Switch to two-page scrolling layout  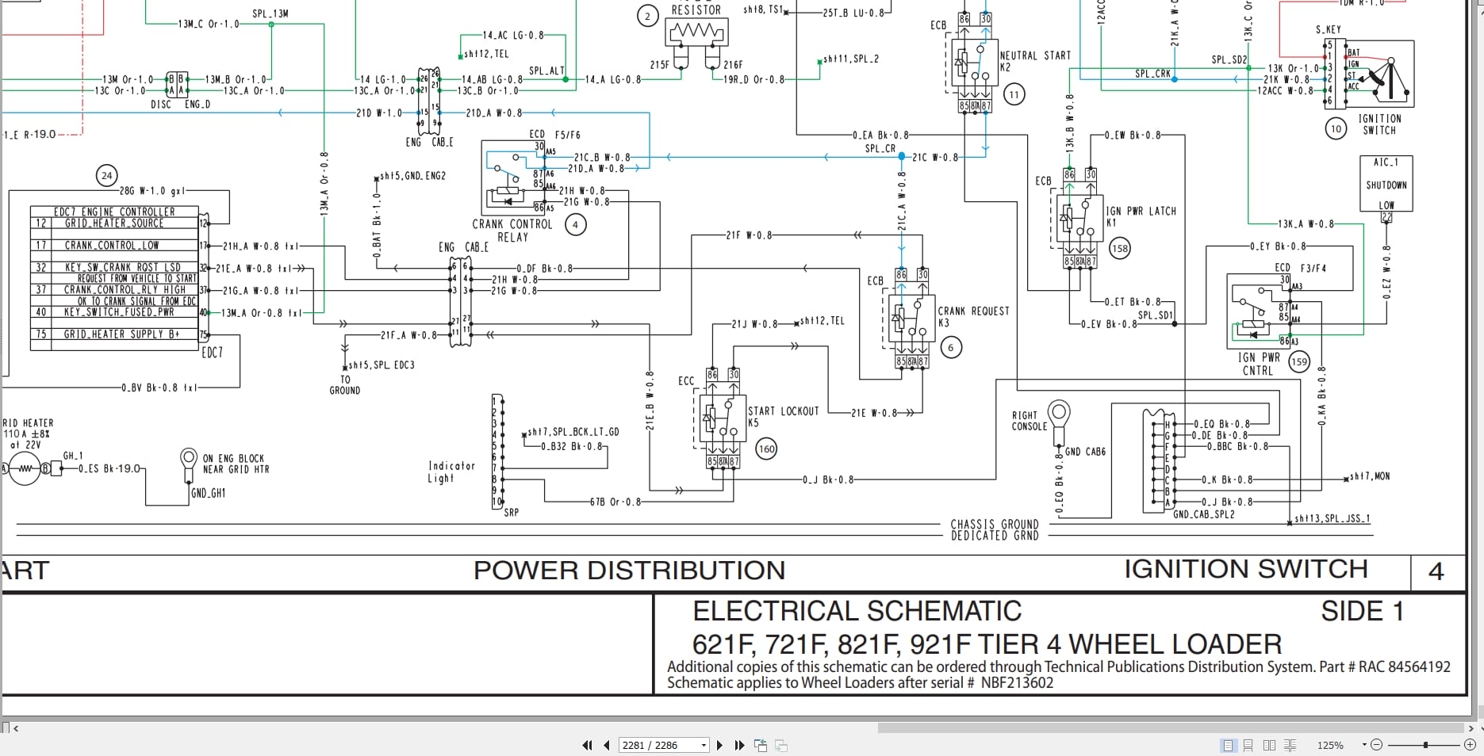point(1290,745)
